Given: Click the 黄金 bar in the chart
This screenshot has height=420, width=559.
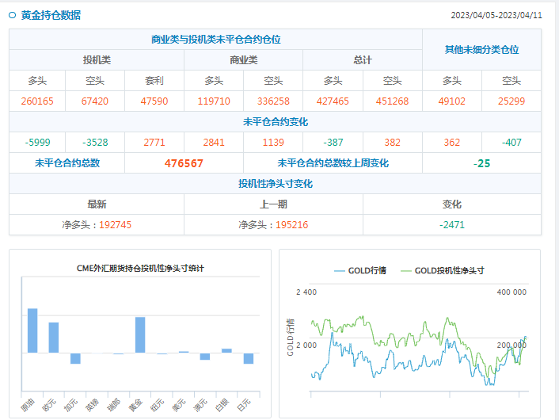Looking at the screenshot, I should pos(140,334).
